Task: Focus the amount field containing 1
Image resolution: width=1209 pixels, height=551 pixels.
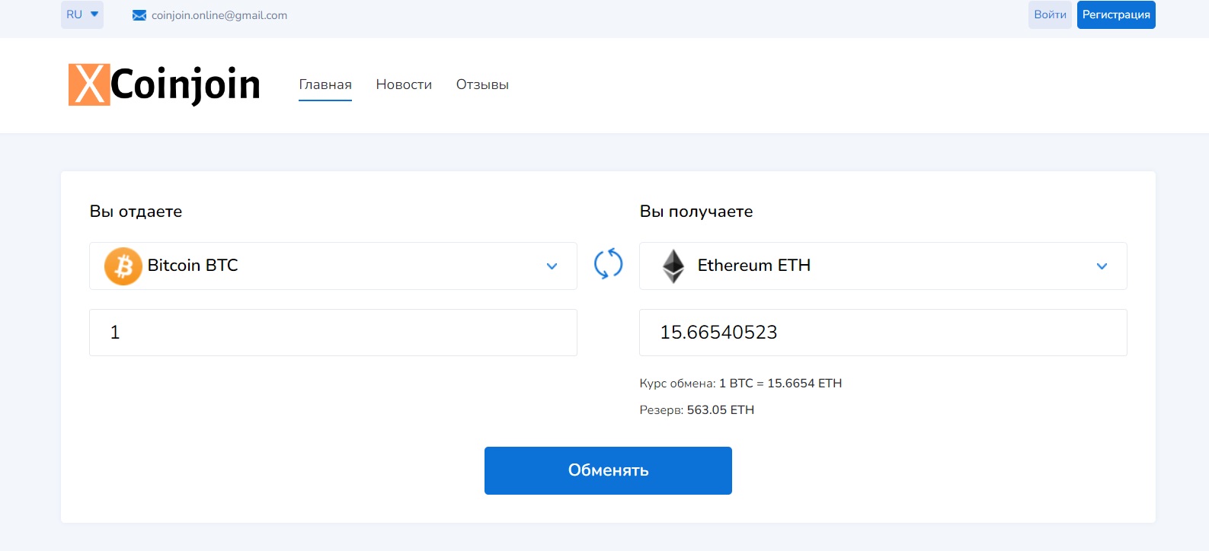Action: [x=333, y=333]
